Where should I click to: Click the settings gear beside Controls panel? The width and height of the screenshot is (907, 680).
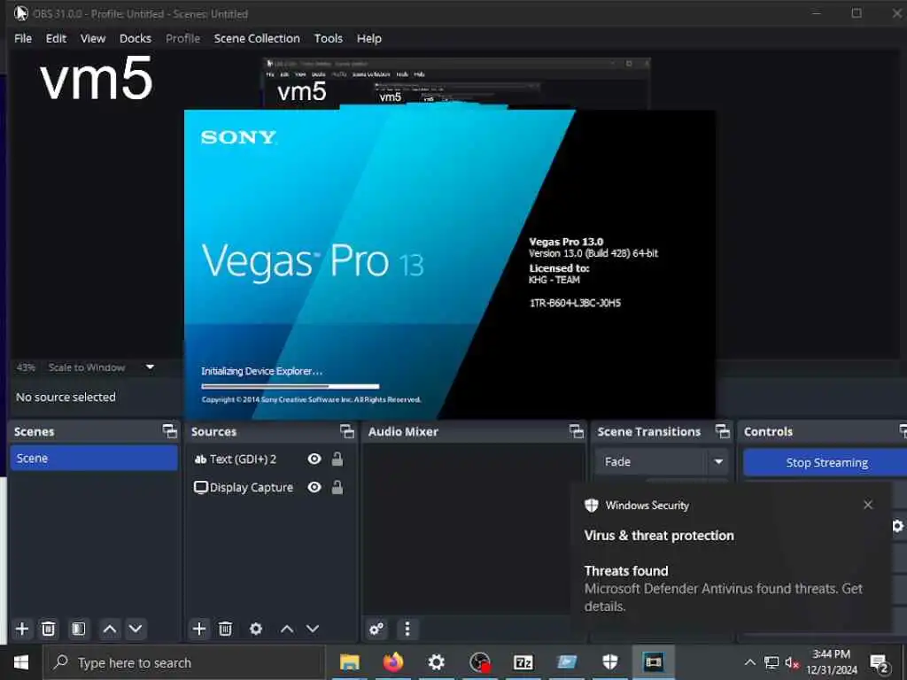click(x=898, y=526)
